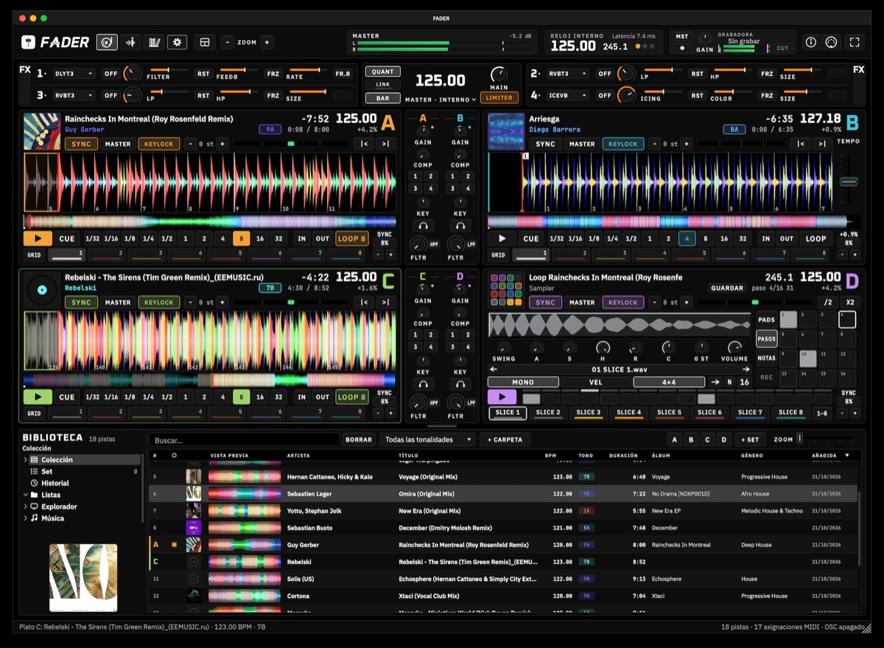This screenshot has height=648, width=884.
Task: Open the MASTER · INTERNO clock dropdown
Action: pos(441,100)
